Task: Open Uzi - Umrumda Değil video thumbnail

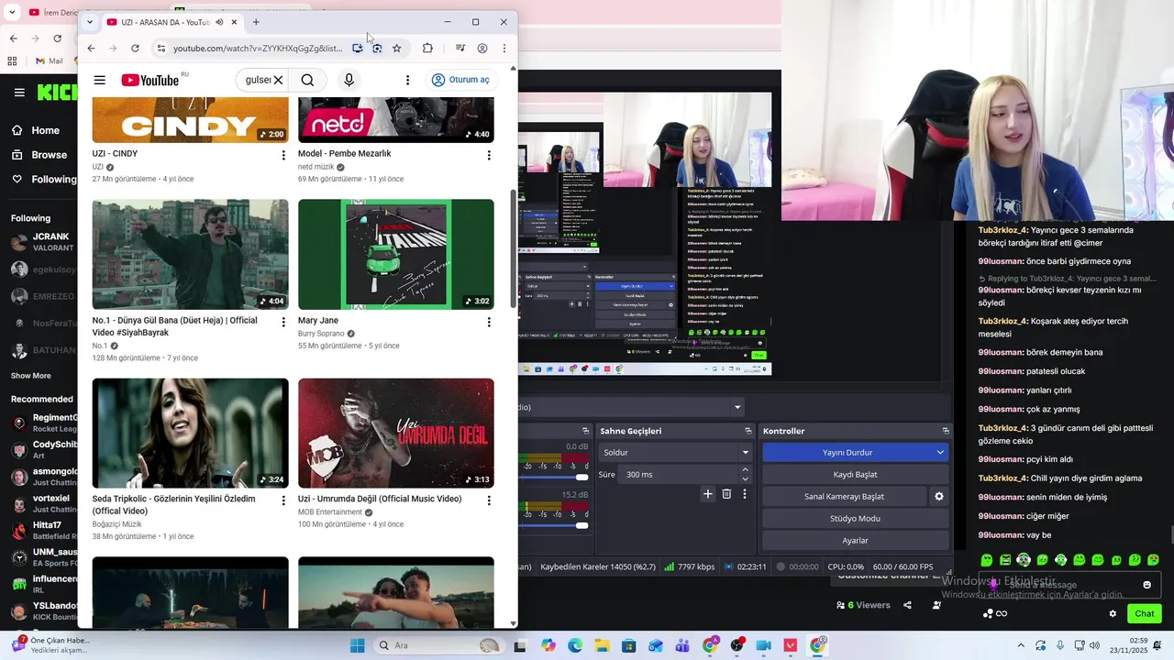Action: [x=396, y=433]
